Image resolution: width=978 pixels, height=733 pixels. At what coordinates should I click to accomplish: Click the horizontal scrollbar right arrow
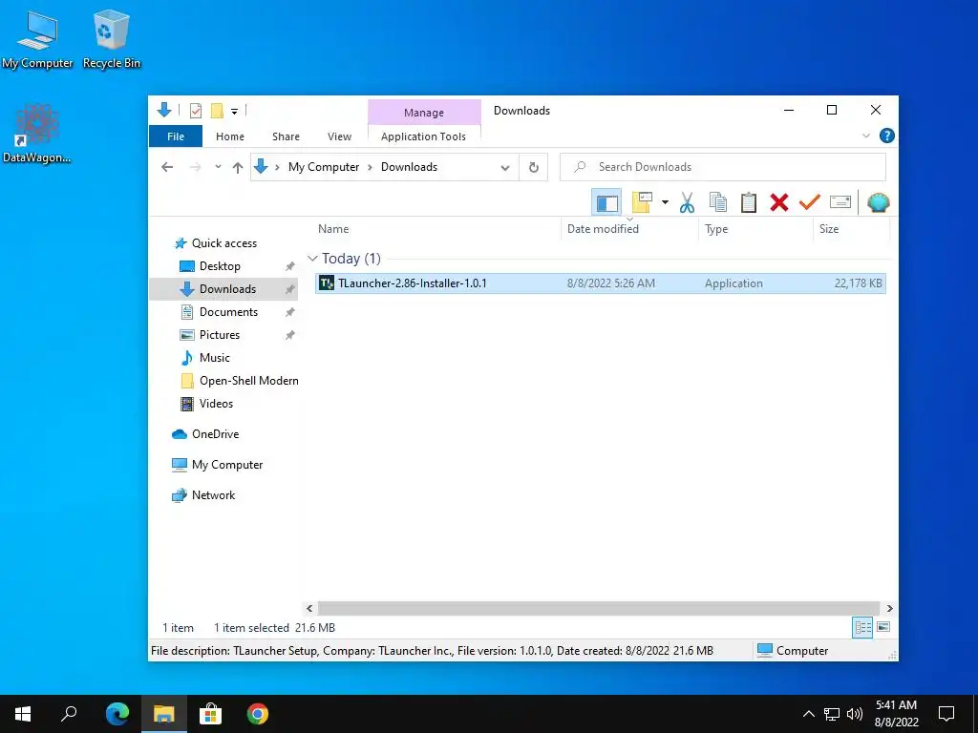[x=889, y=608]
